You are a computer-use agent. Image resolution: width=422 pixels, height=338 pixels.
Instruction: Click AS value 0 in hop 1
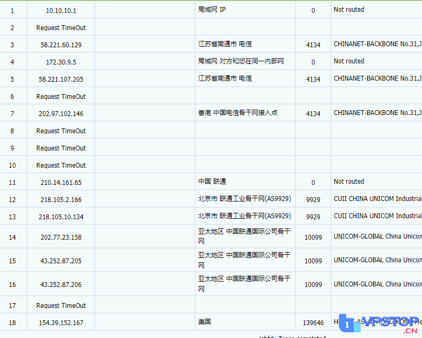click(313, 11)
